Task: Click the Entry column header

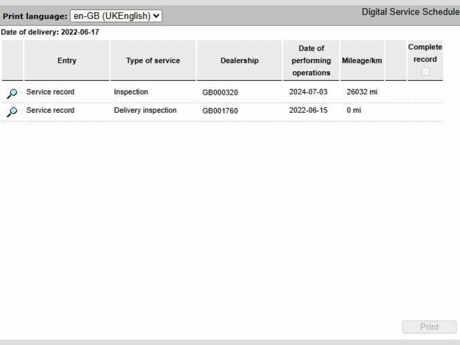Action: click(66, 61)
